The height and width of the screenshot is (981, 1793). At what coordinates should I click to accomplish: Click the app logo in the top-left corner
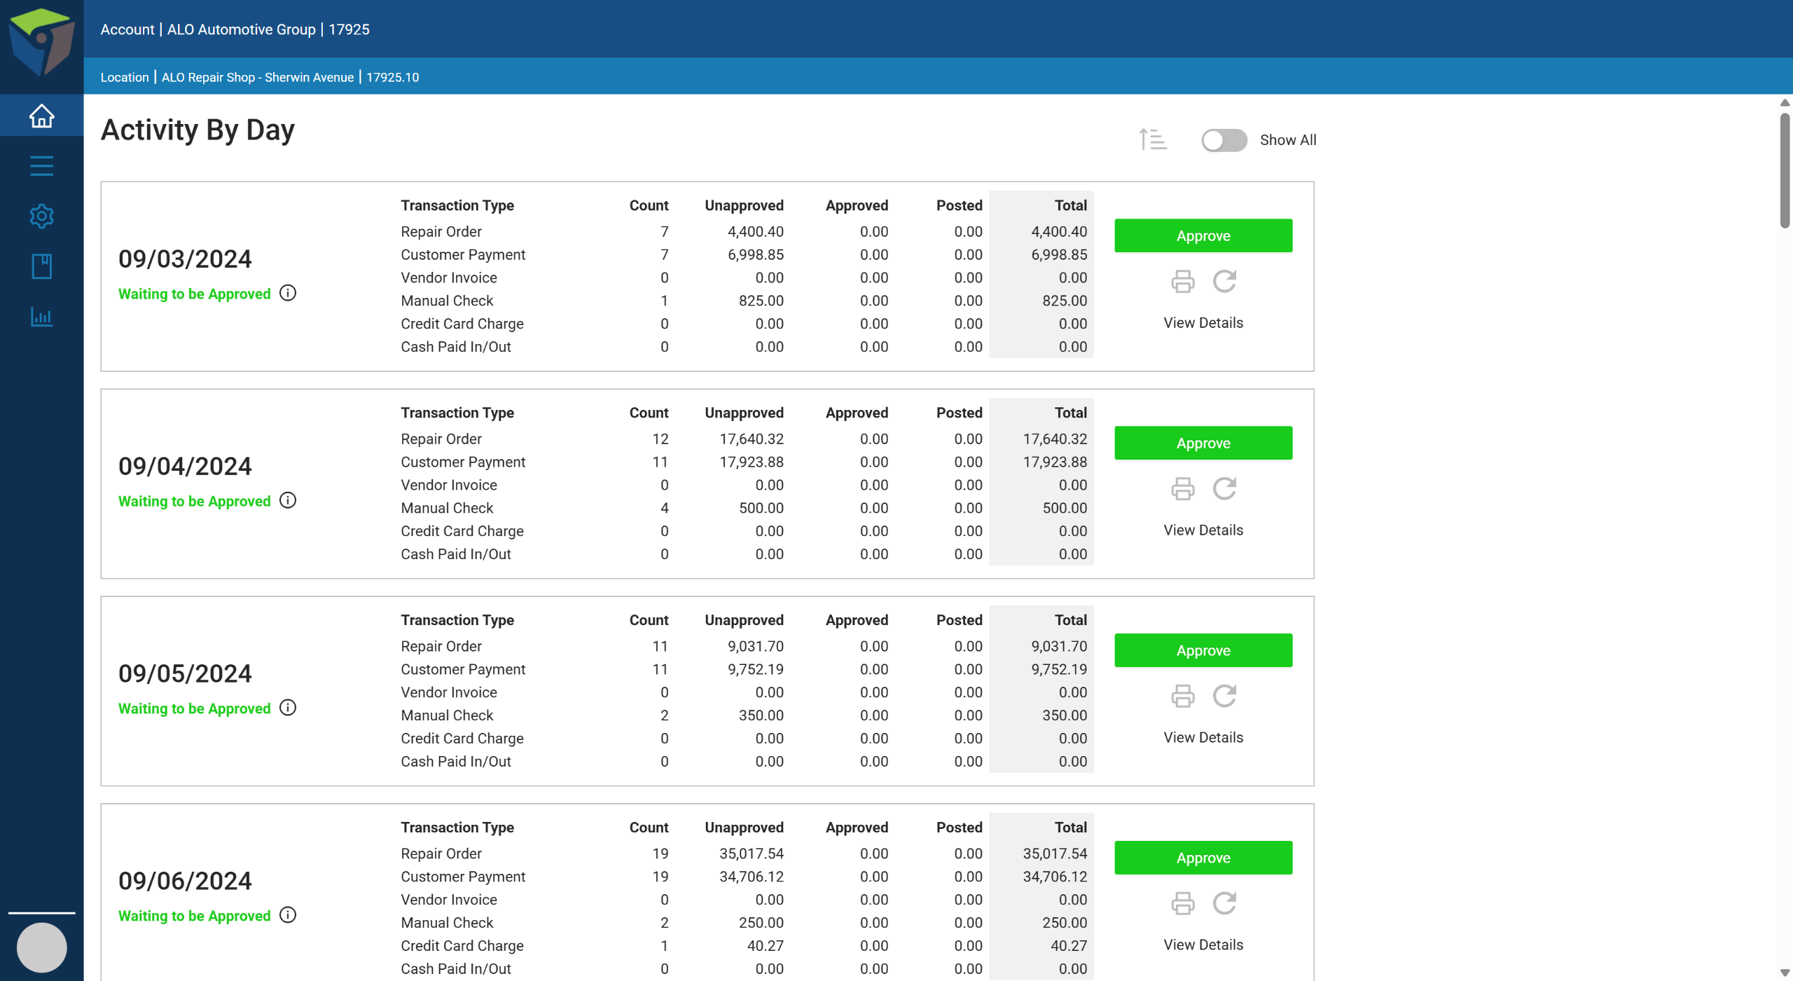click(x=41, y=42)
